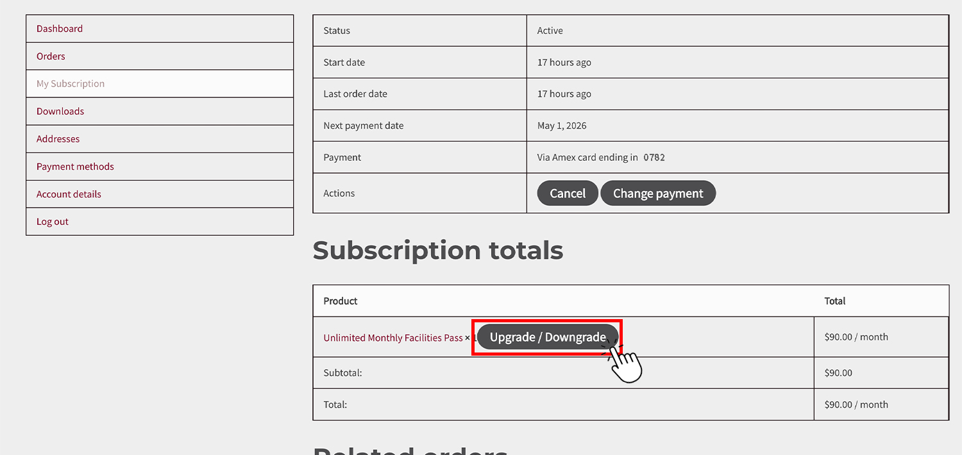Click the Change payment button
This screenshot has width=962, height=455.
coord(657,194)
